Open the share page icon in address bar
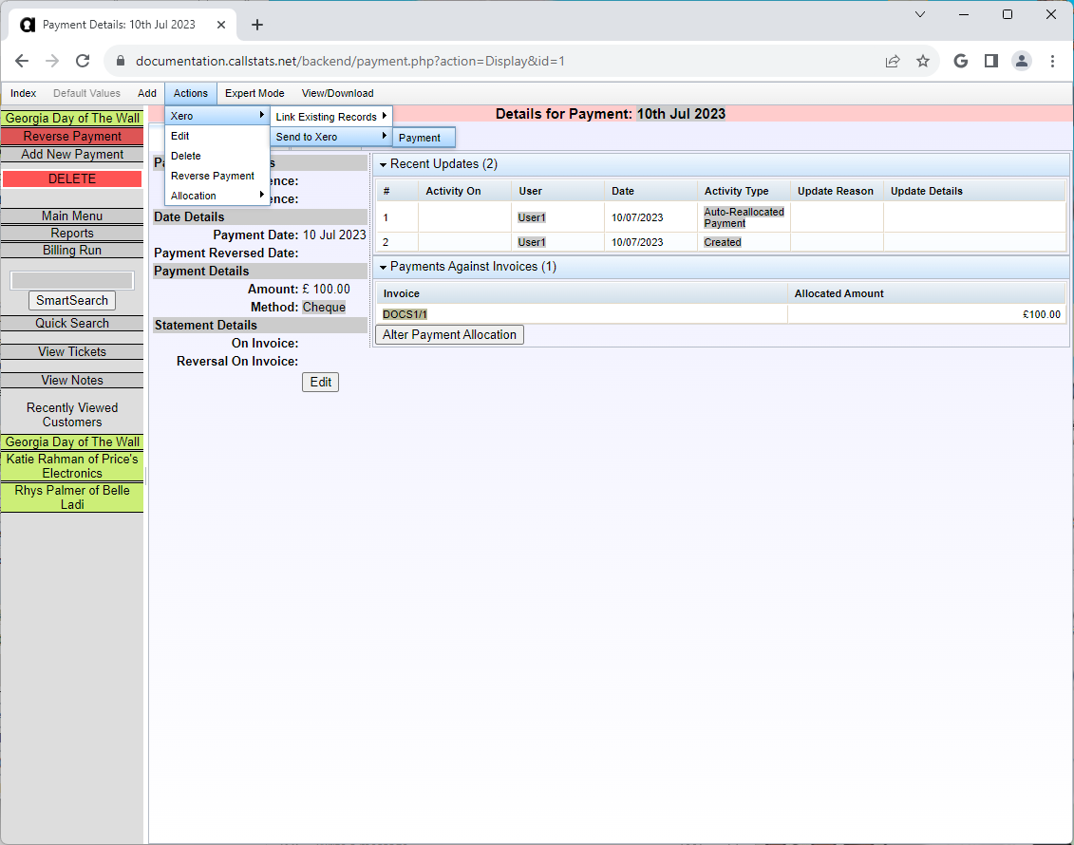The width and height of the screenshot is (1074, 845). [892, 61]
